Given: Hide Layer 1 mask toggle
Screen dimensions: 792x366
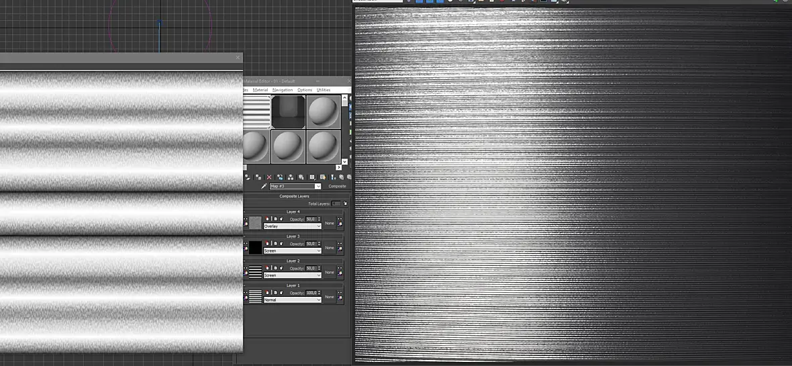Looking at the screenshot, I should click(340, 293).
